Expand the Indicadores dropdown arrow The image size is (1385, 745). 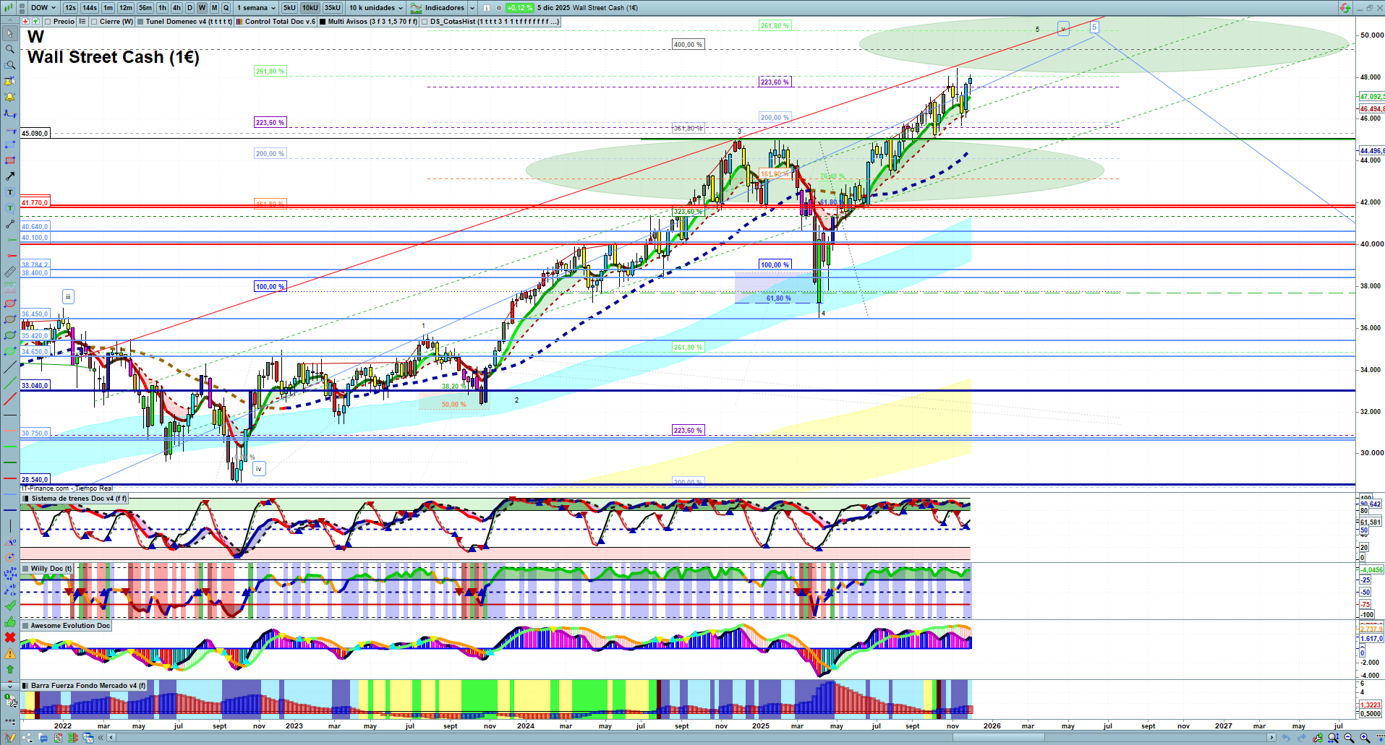(472, 8)
